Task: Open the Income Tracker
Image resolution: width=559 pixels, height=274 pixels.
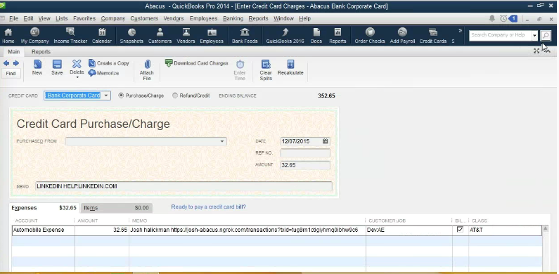Action: [70, 36]
